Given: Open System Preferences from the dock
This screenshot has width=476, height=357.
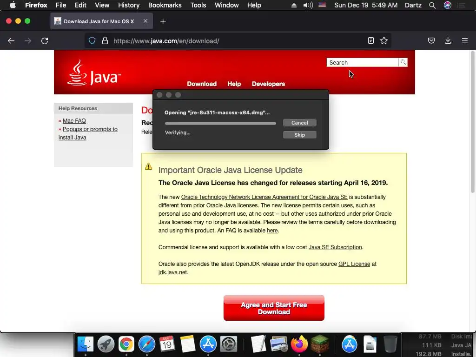Looking at the screenshot, I should (228, 344).
